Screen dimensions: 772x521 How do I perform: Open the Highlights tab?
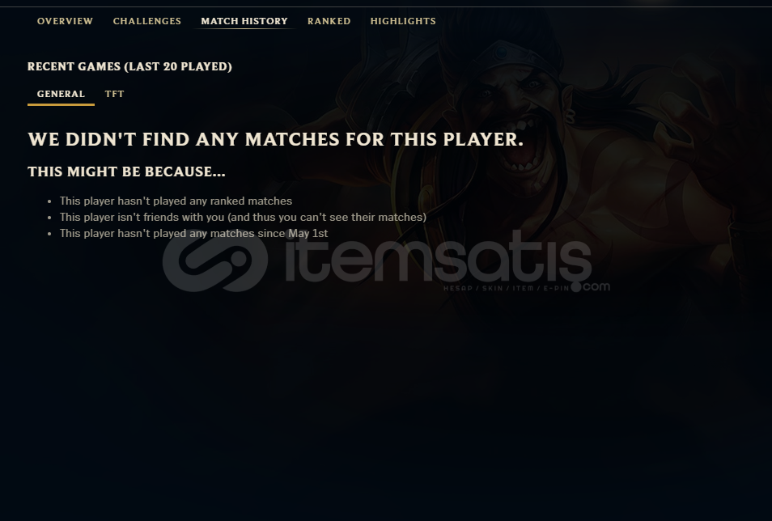403,21
